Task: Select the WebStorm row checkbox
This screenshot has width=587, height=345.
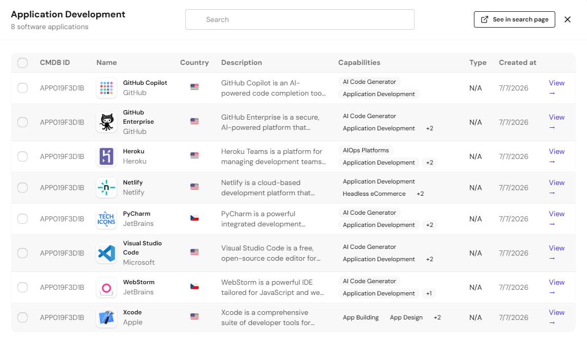Action: tap(23, 287)
